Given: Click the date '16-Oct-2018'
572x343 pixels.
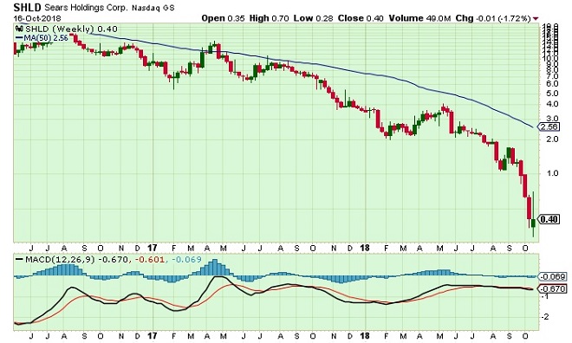Looking at the screenshot, I should pyautogui.click(x=37, y=18).
